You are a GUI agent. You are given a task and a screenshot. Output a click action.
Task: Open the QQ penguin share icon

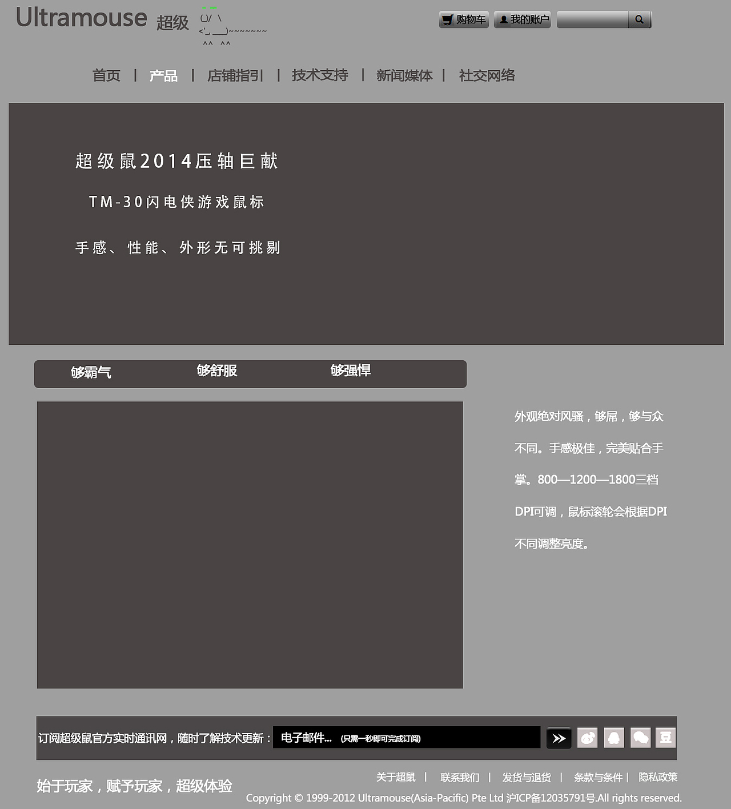pyautogui.click(x=613, y=737)
